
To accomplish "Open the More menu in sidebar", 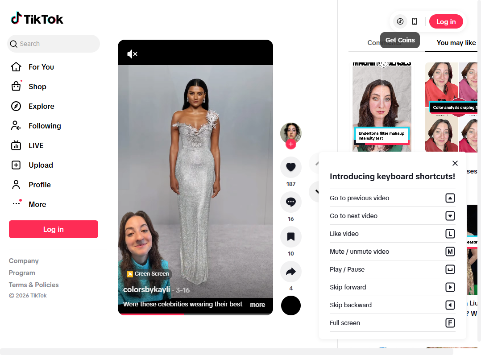I will pos(37,204).
